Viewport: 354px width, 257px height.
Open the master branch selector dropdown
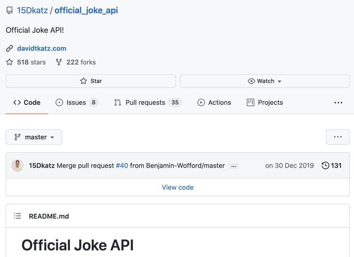pyautogui.click(x=34, y=137)
